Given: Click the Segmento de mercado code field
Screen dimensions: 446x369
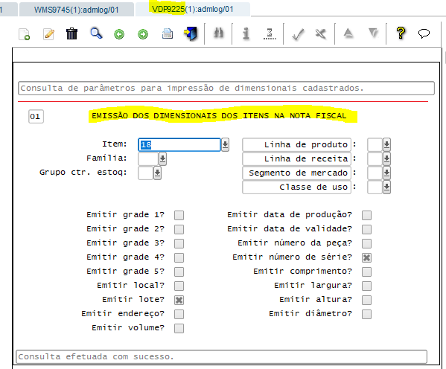Looking at the screenshot, I should (x=375, y=173).
